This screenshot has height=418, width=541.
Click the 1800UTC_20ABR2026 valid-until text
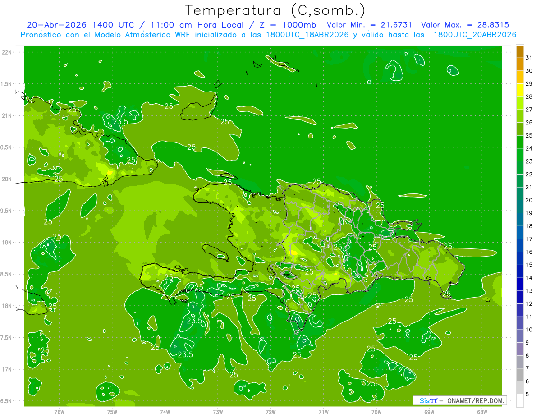pyautogui.click(x=475, y=34)
